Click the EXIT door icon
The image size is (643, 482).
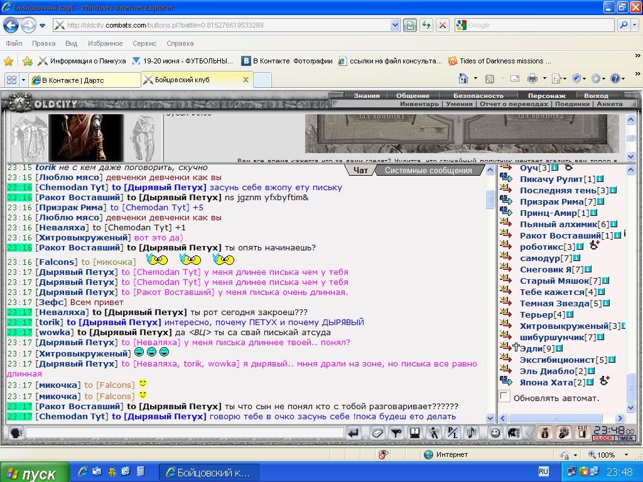[582, 433]
